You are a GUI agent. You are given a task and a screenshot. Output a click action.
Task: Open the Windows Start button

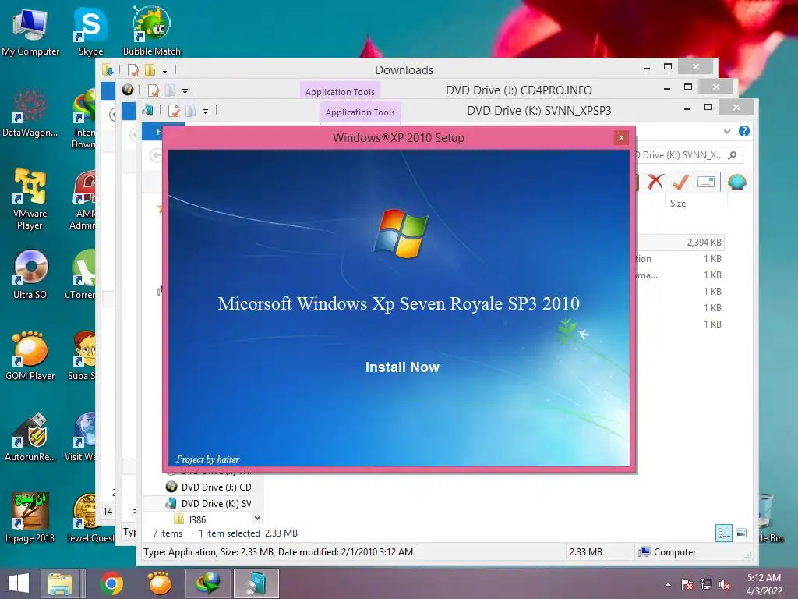(19, 583)
